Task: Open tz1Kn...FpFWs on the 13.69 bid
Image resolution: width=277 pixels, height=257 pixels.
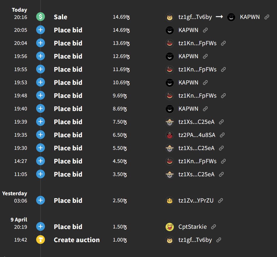Action: pyautogui.click(x=197, y=43)
